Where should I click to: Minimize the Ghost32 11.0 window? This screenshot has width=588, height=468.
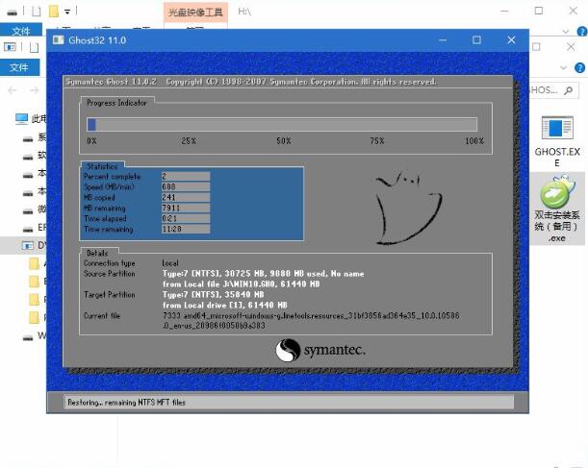click(443, 40)
